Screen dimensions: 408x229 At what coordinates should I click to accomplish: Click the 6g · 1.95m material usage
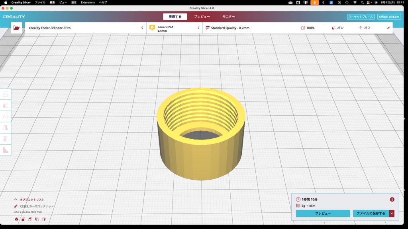(308, 206)
